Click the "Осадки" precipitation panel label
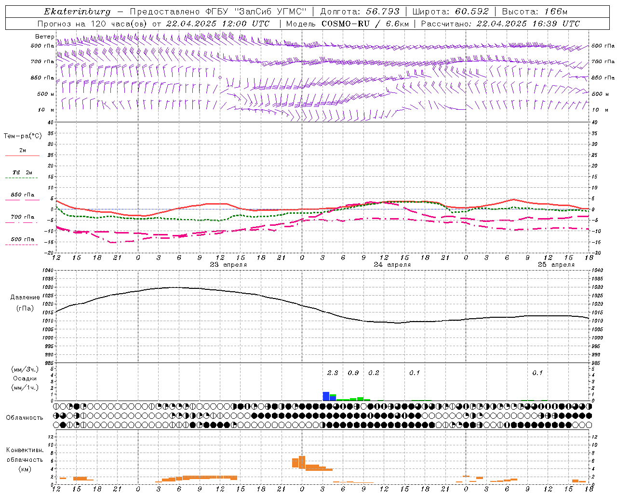Screen dimensions: 617x493 [25, 378]
